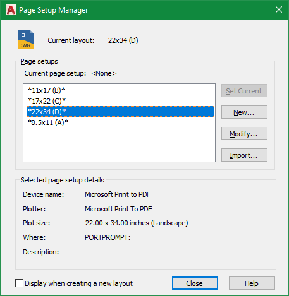The height and width of the screenshot is (296, 289).
Task: Open Help for Page Setup Manager
Action: click(x=252, y=283)
